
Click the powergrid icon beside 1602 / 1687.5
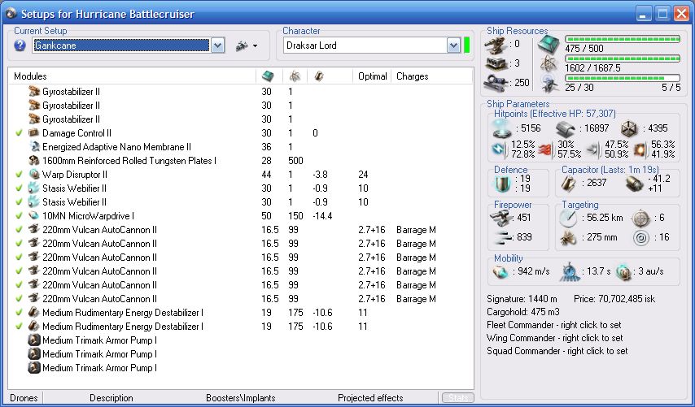(x=549, y=64)
